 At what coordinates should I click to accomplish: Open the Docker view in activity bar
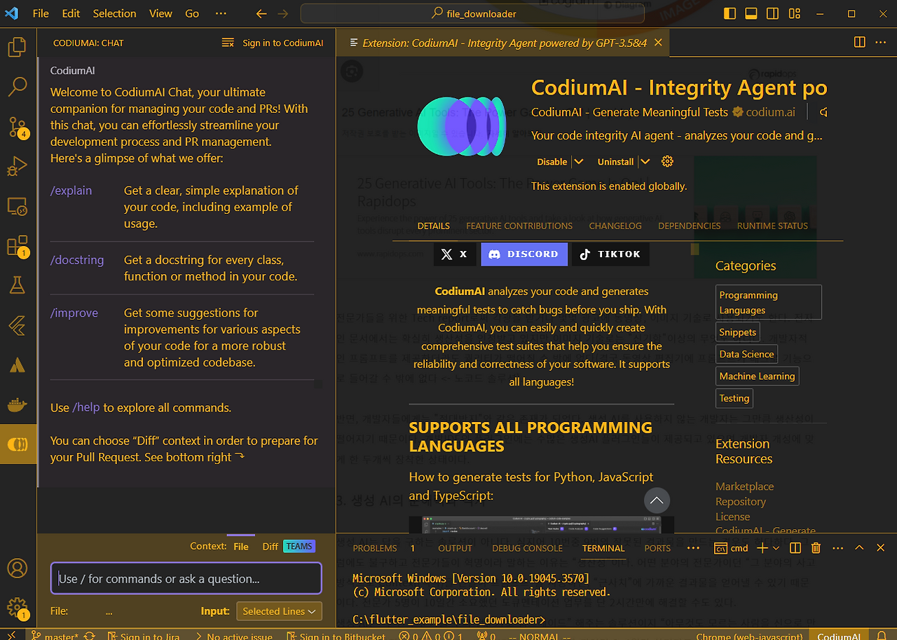[x=18, y=404]
